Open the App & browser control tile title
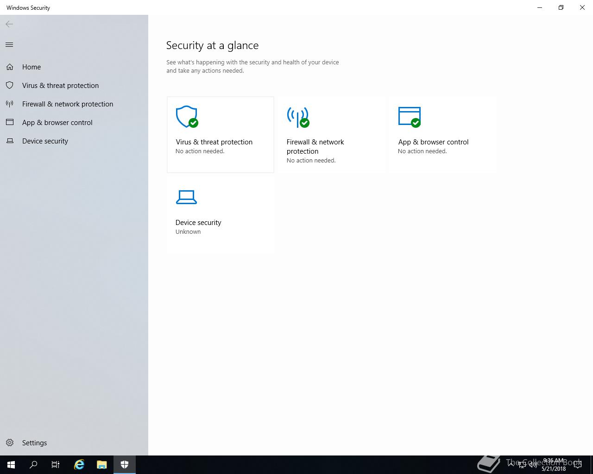 click(433, 142)
